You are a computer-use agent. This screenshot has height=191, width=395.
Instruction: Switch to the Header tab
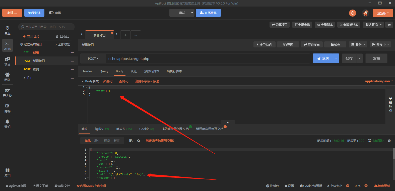[87, 71]
